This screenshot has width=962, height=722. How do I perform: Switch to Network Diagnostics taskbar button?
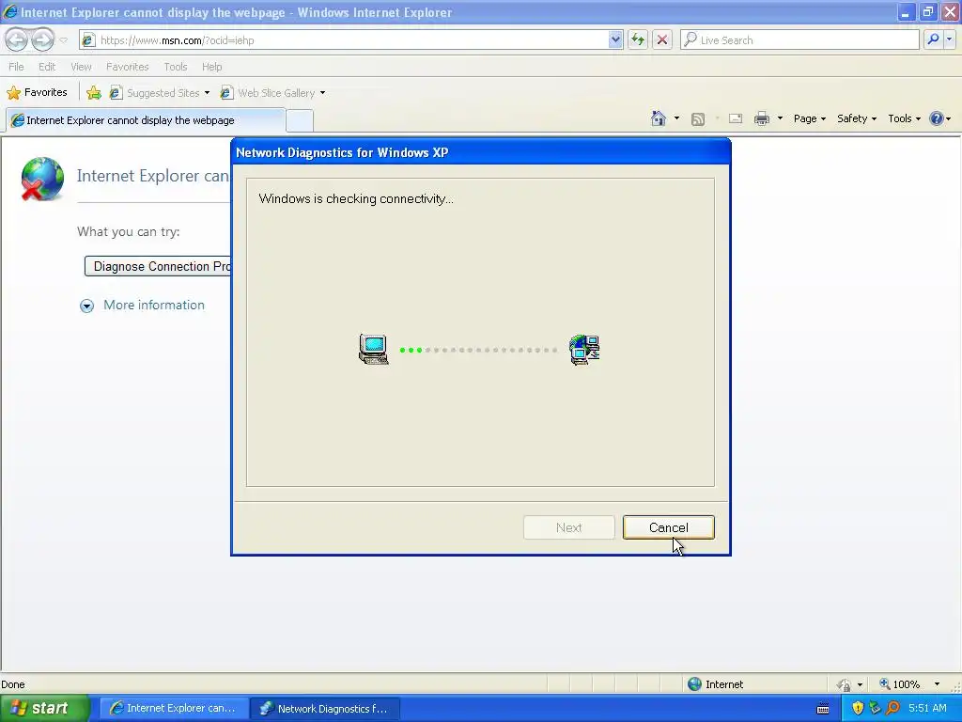325,708
